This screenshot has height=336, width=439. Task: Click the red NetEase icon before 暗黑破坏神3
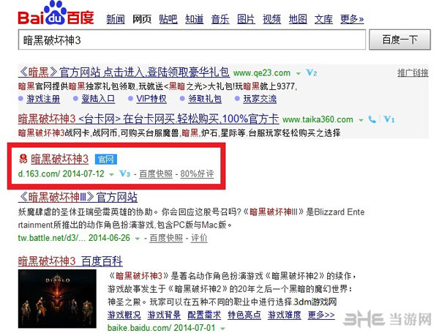tap(23, 159)
